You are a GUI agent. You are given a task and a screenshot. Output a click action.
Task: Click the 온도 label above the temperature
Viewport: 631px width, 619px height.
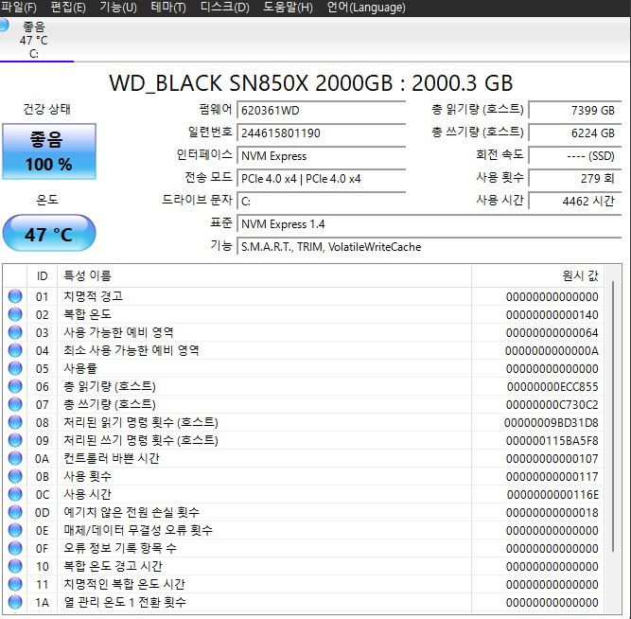47,200
